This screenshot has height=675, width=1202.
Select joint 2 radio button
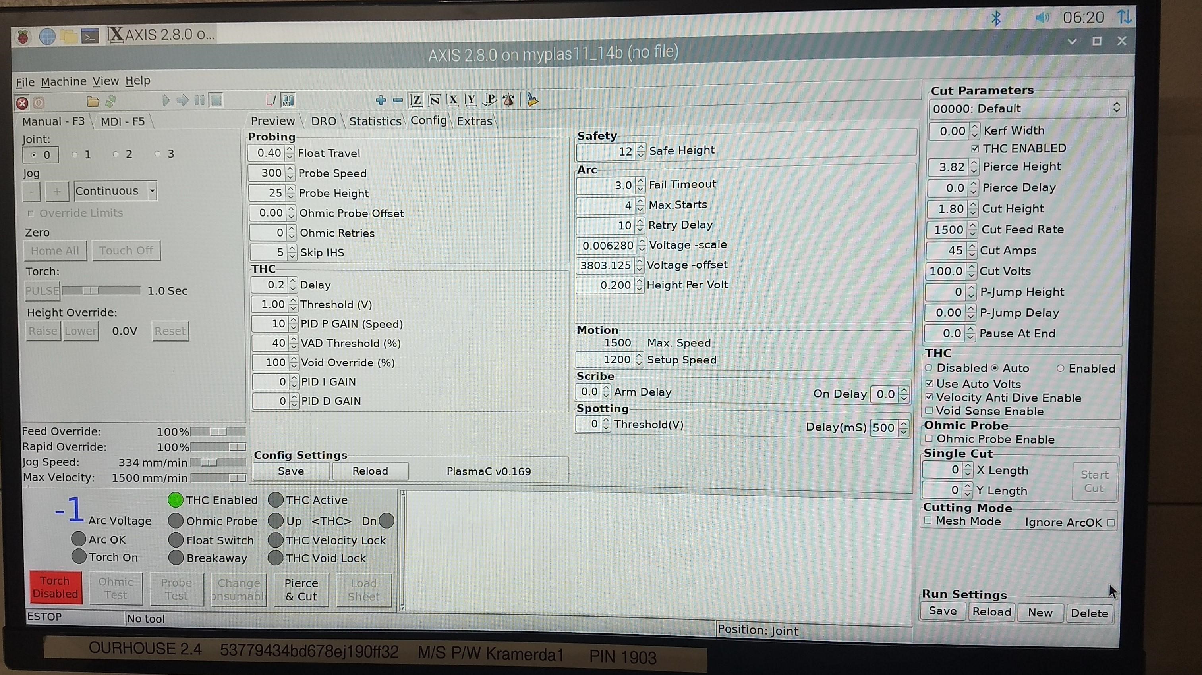116,154
